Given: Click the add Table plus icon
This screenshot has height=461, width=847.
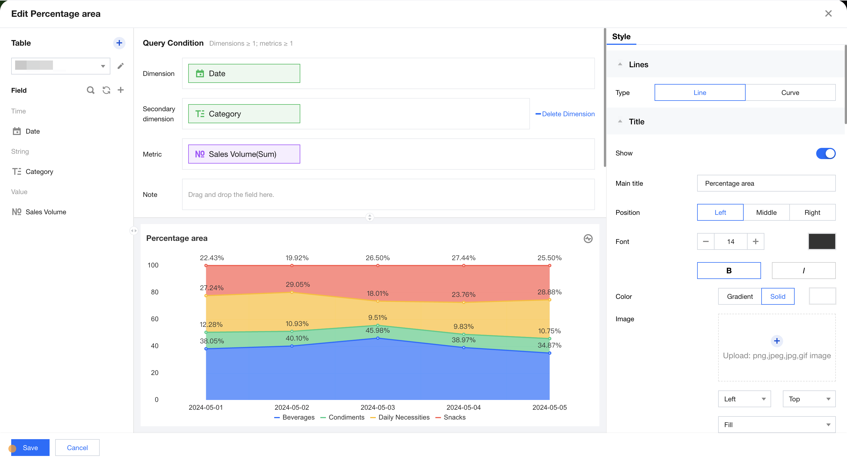Looking at the screenshot, I should pos(119,43).
